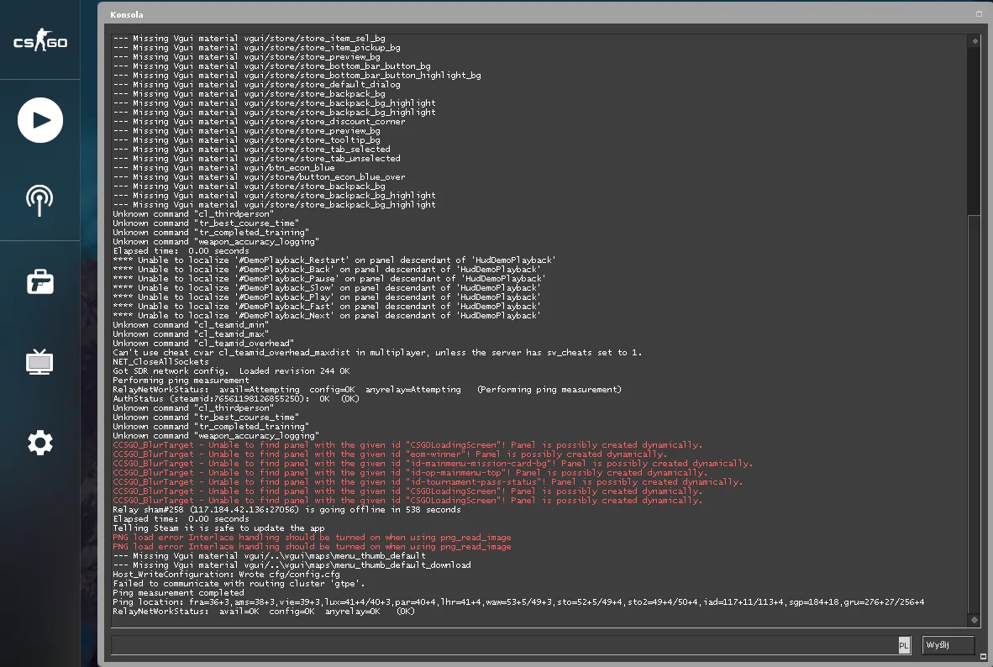Click the "Host_WriteConfiguration" log line

pyautogui.click(x=226, y=575)
